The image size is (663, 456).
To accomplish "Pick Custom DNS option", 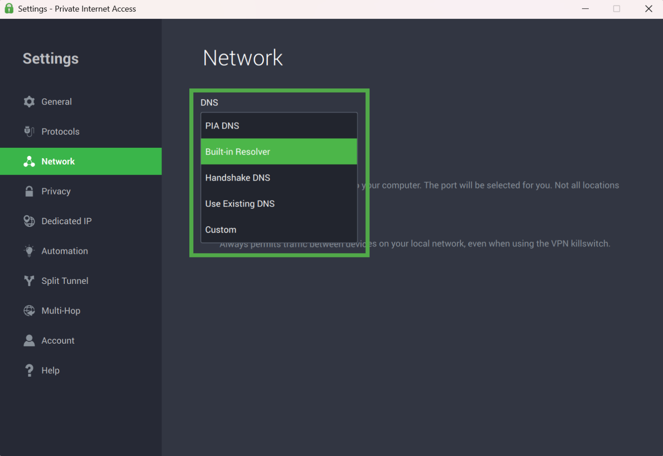I will click(279, 230).
